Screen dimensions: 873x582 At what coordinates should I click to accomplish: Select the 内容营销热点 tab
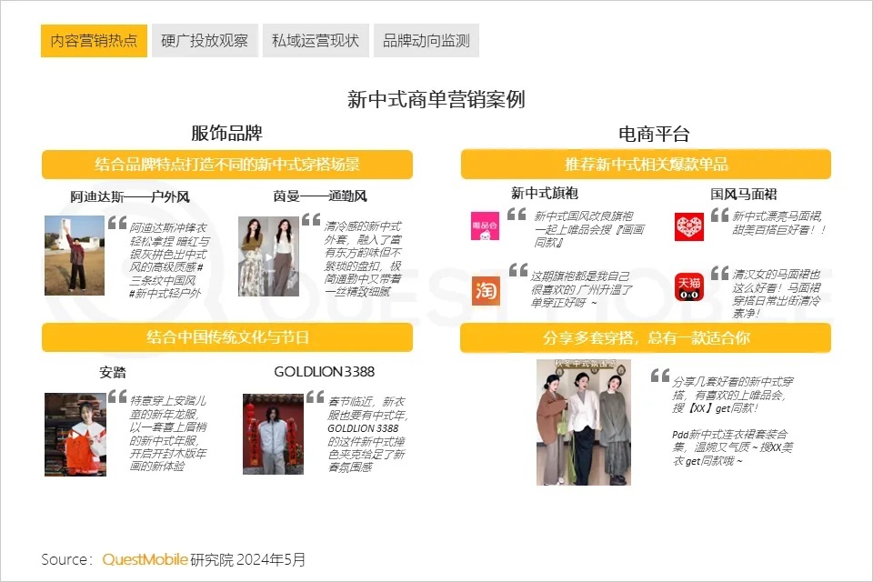(94, 41)
